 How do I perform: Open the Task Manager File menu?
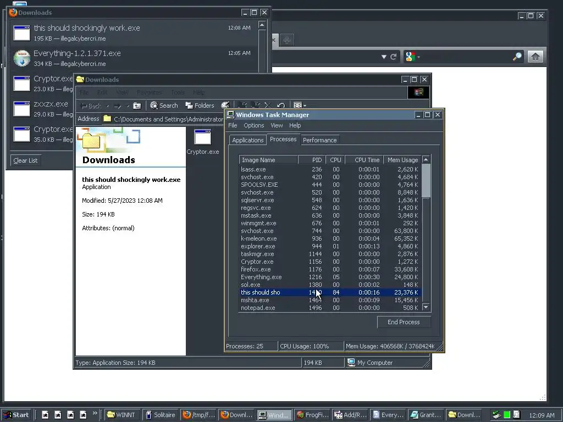point(233,125)
